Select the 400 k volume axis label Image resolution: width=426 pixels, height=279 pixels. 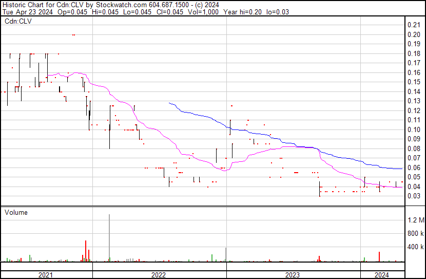416,247
